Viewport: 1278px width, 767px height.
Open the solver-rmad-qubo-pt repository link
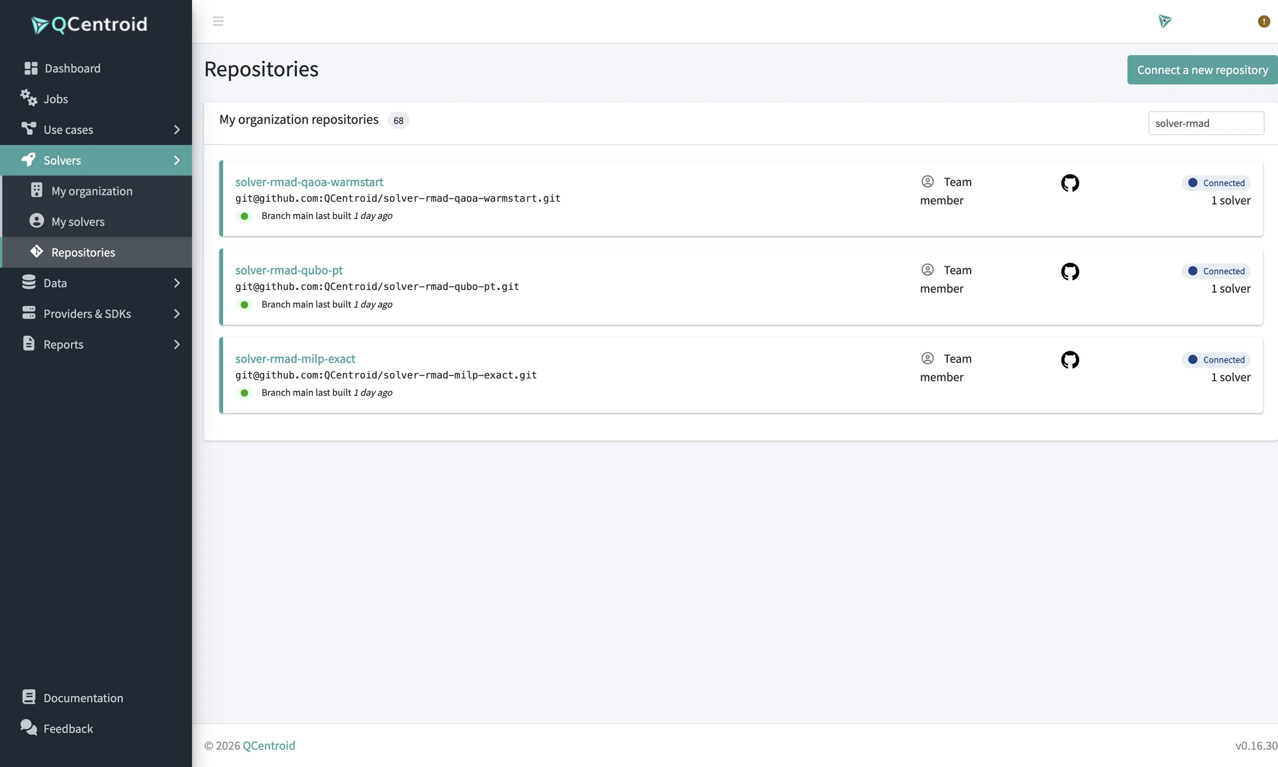289,270
